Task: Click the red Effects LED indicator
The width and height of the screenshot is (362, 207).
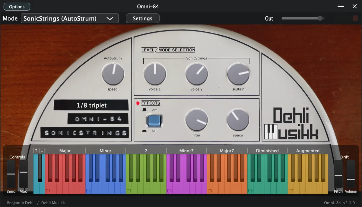Action: pos(138,103)
